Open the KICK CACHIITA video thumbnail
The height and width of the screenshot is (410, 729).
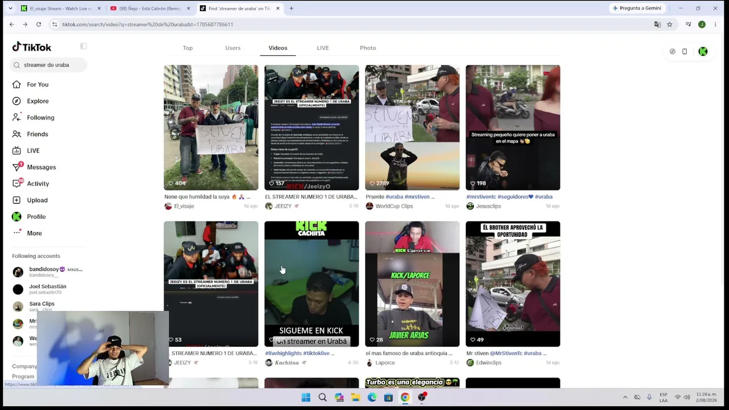pyautogui.click(x=312, y=284)
